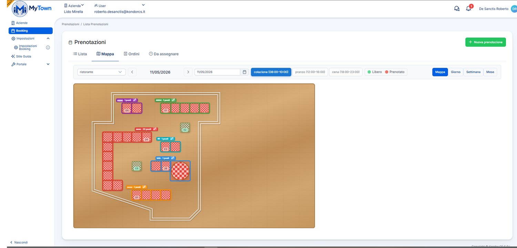The height and width of the screenshot is (248, 517).
Task: Click the Nuova prenotazione button
Action: [x=486, y=42]
